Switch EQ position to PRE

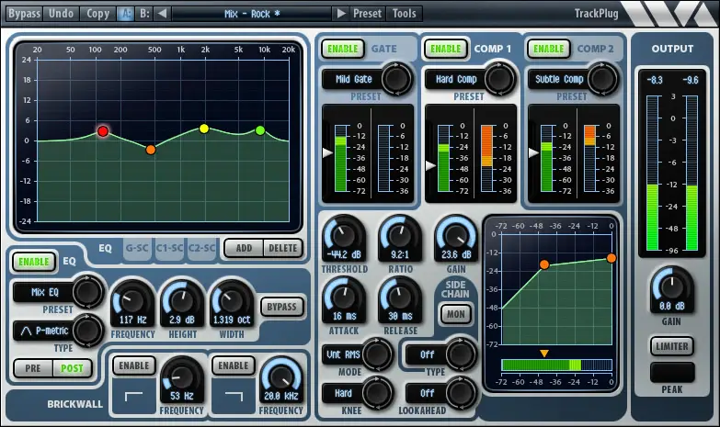click(33, 368)
